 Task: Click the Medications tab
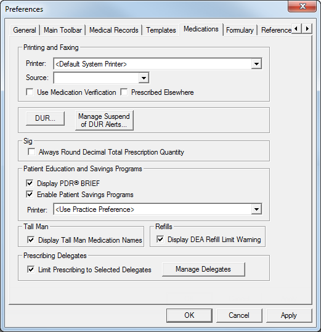(x=201, y=29)
